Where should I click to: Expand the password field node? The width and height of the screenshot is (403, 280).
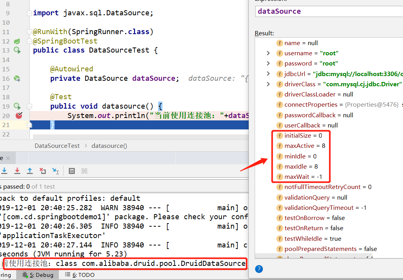268,64
